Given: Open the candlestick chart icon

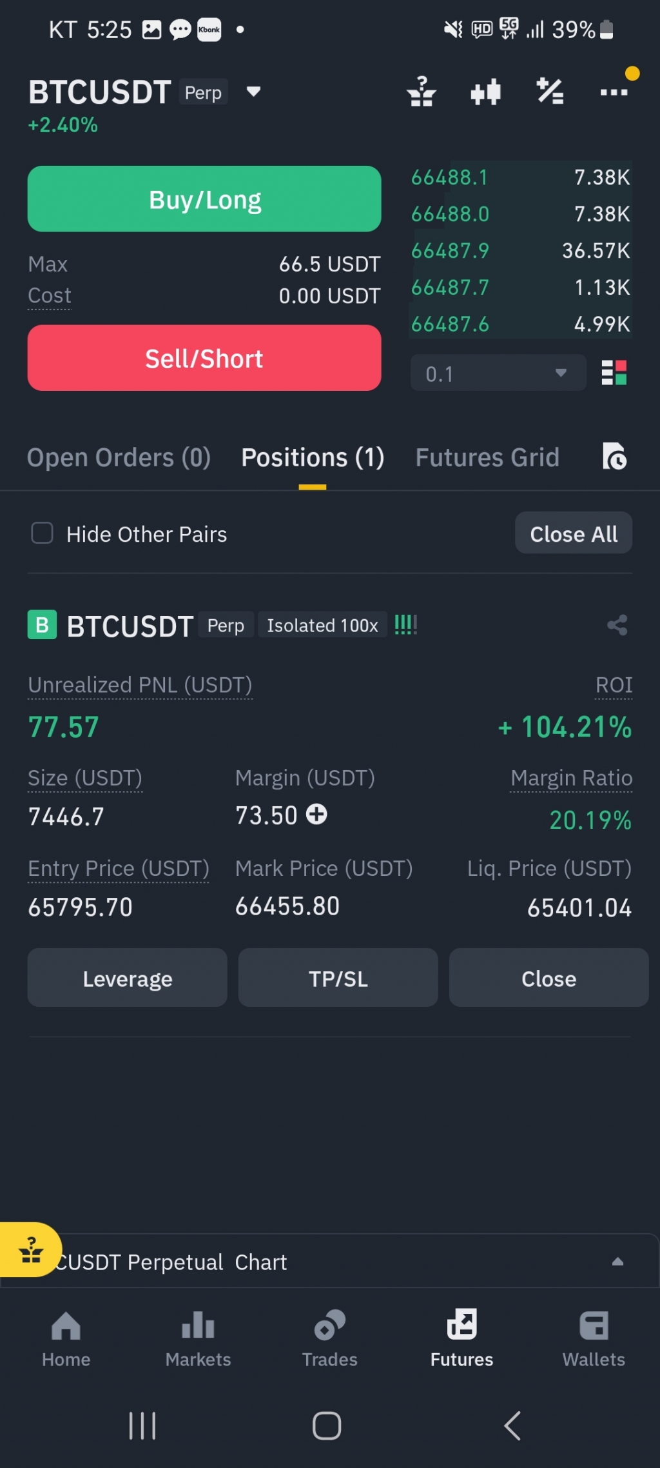Looking at the screenshot, I should [485, 92].
